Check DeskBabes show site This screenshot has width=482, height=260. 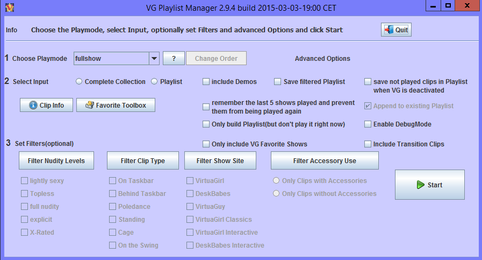tap(190, 193)
